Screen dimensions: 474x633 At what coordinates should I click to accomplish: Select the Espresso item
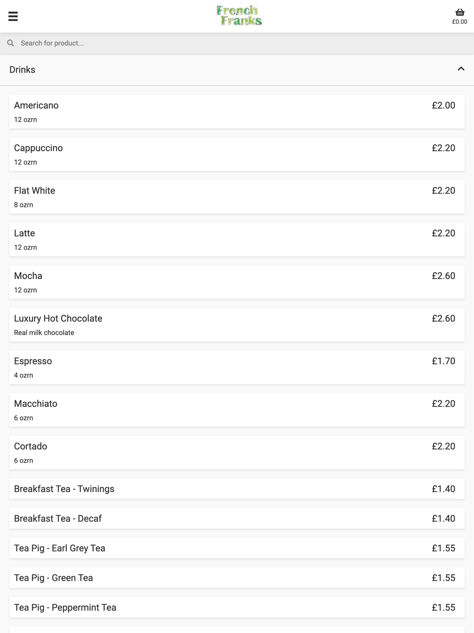click(237, 368)
